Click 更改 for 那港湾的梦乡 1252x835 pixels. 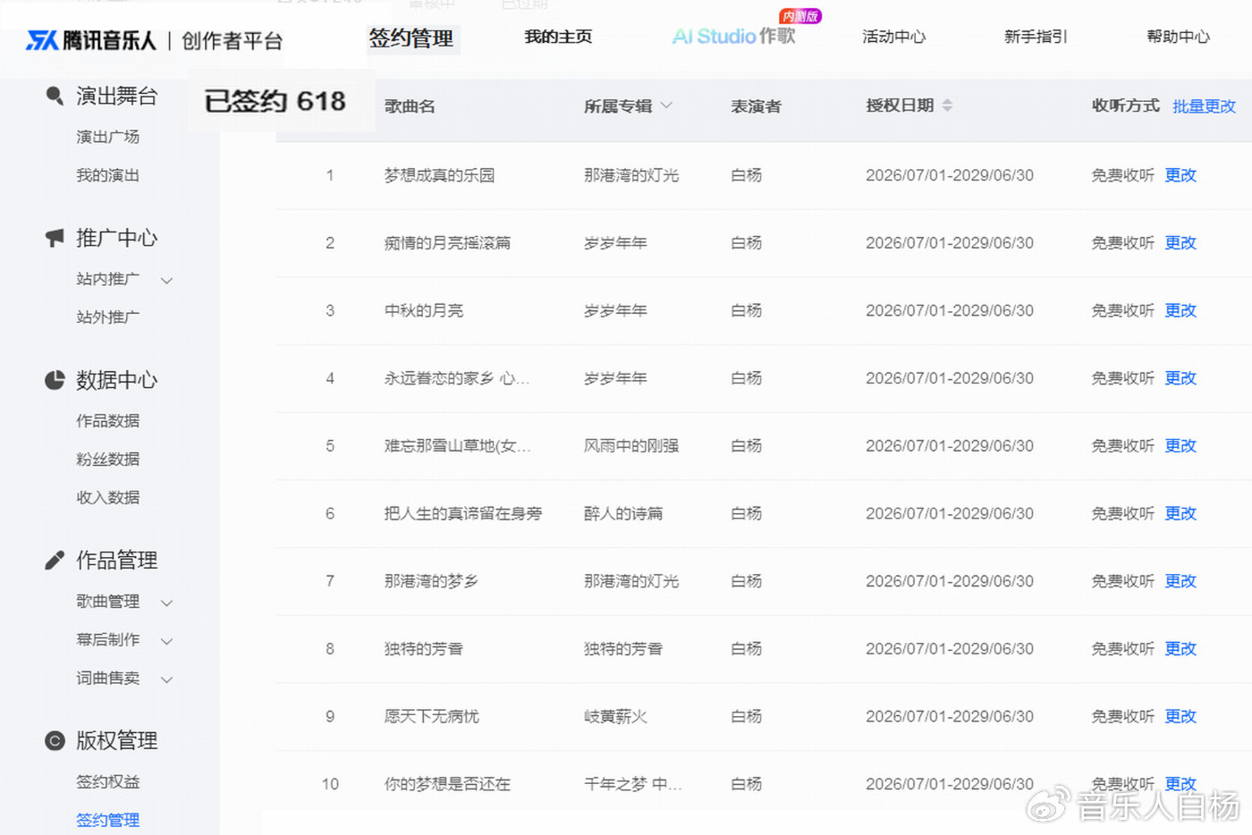tap(1180, 581)
